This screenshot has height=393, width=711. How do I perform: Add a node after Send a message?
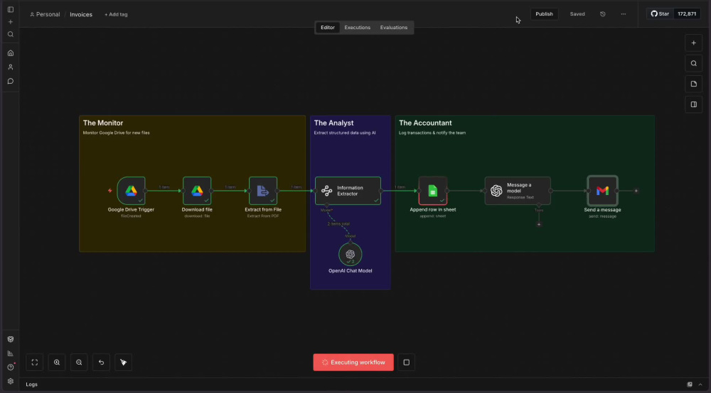[636, 191]
